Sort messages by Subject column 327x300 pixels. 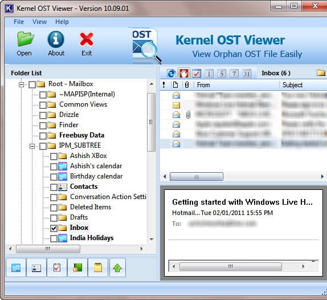304,85
